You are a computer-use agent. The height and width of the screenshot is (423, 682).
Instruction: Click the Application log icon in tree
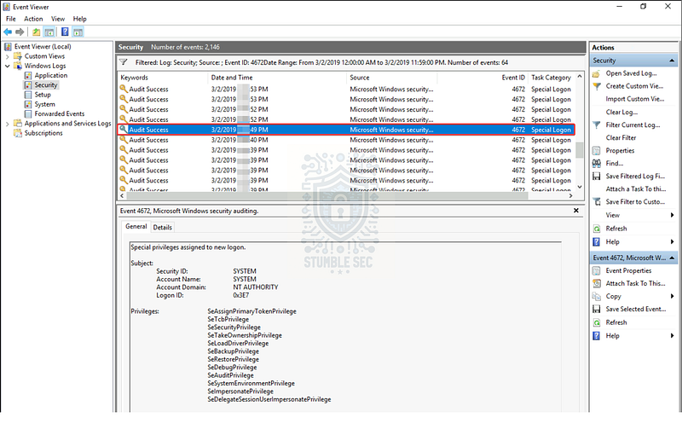tap(28, 75)
